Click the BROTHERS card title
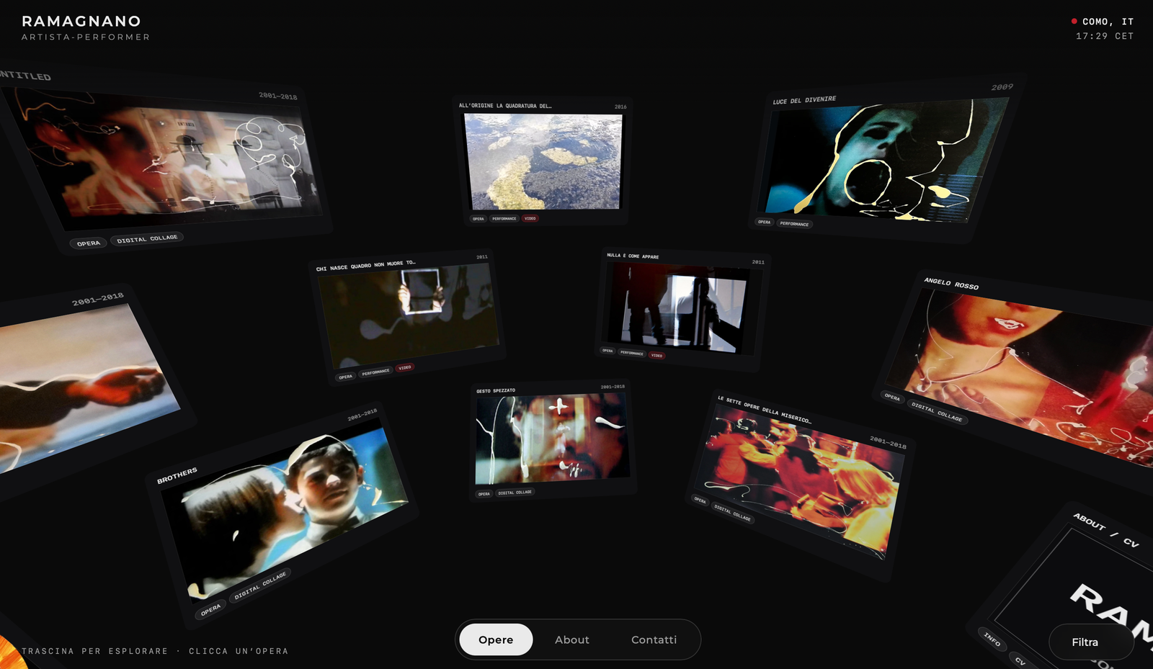 [177, 475]
